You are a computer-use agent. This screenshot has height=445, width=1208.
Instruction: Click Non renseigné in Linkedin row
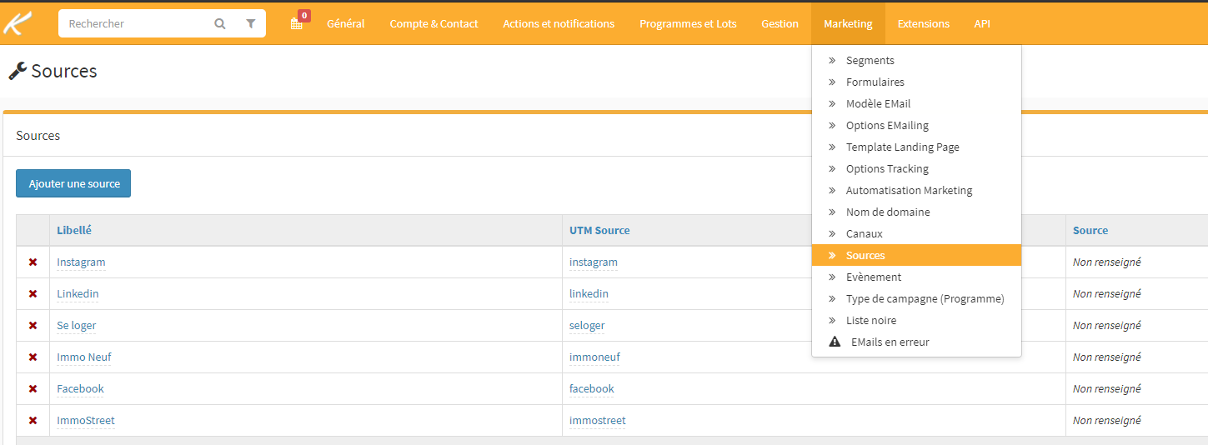tap(1107, 294)
